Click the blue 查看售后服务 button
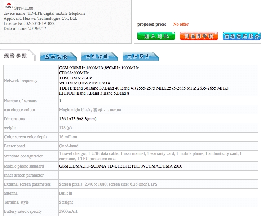Image resolution: width=261 pixels, height=217 pixels. [x=242, y=36]
